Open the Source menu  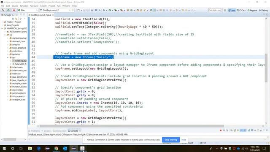(x=15, y=6)
